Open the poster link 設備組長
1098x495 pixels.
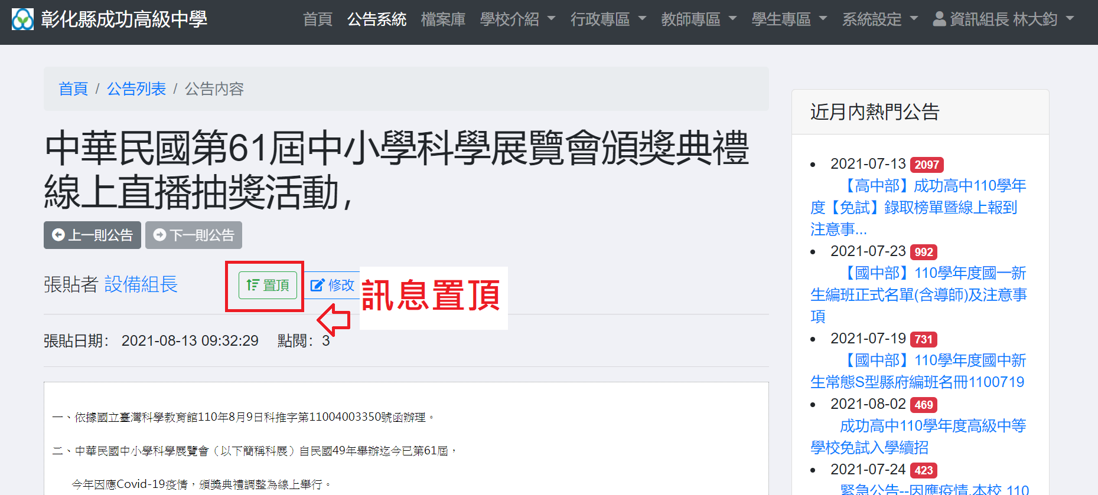tap(141, 284)
